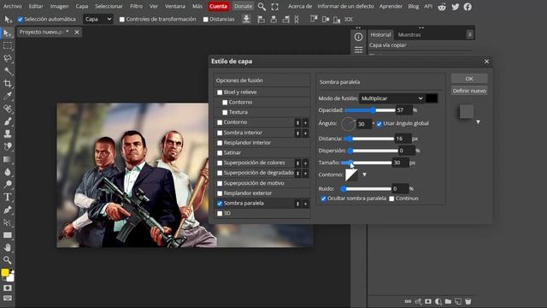
Task: Select the Gradient tool
Action: click(x=8, y=159)
